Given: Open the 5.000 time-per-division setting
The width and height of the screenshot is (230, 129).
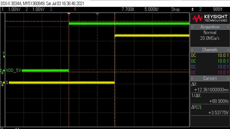Looking at the screenshot, I should pos(152,9).
